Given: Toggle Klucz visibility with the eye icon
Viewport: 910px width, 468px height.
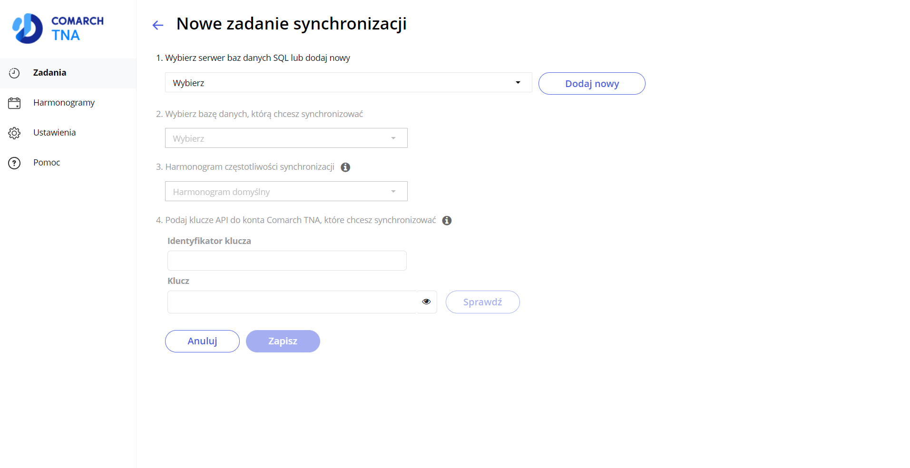Looking at the screenshot, I should pyautogui.click(x=426, y=302).
